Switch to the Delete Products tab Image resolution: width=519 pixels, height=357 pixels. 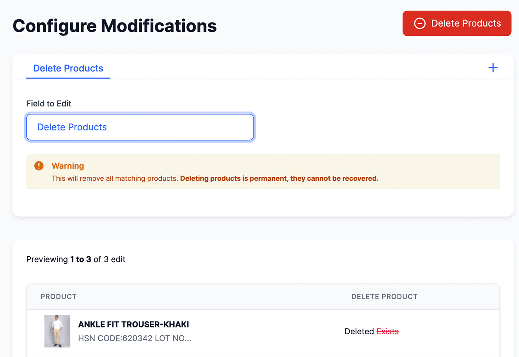point(68,68)
